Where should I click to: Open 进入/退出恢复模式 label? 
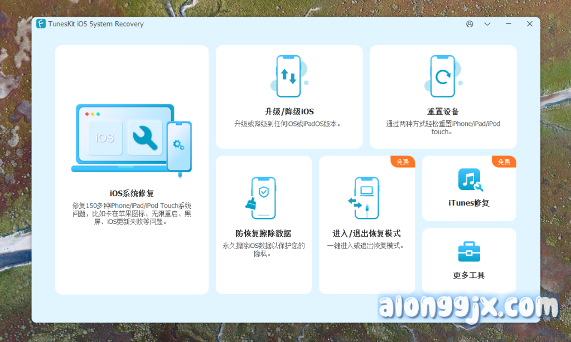(366, 233)
